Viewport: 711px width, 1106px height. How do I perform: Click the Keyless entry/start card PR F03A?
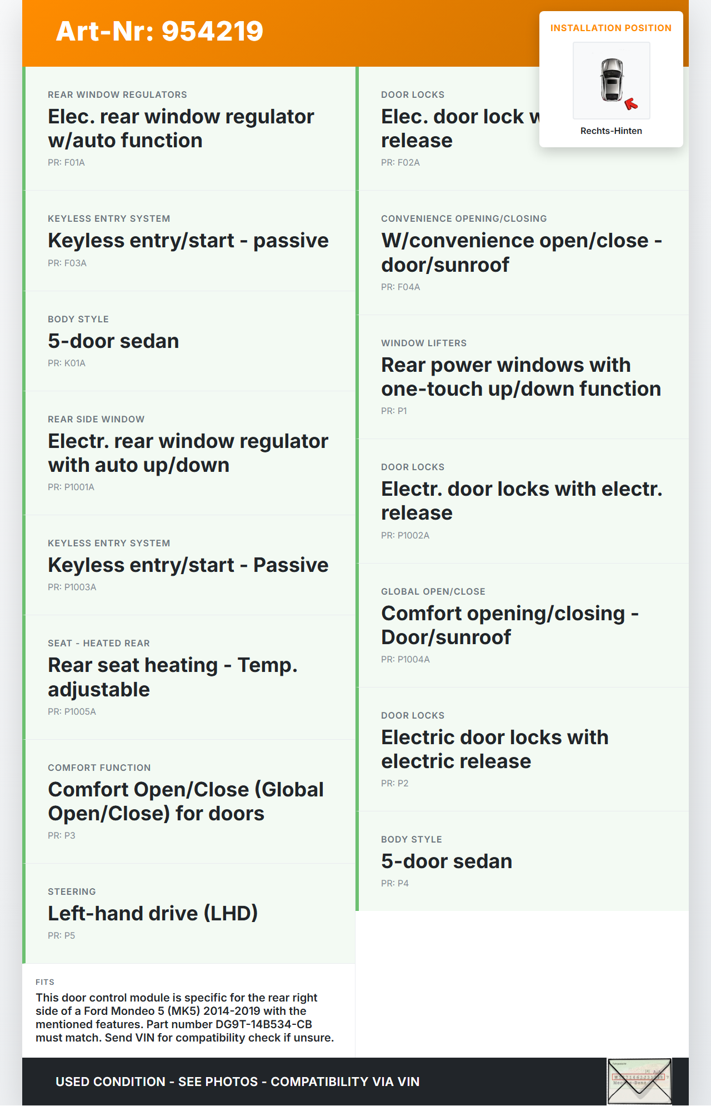(189, 241)
